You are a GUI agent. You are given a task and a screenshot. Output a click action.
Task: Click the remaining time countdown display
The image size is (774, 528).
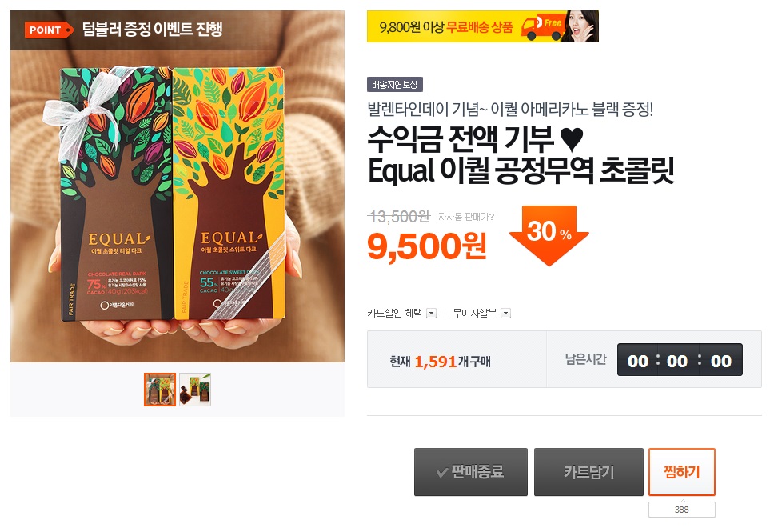(680, 359)
